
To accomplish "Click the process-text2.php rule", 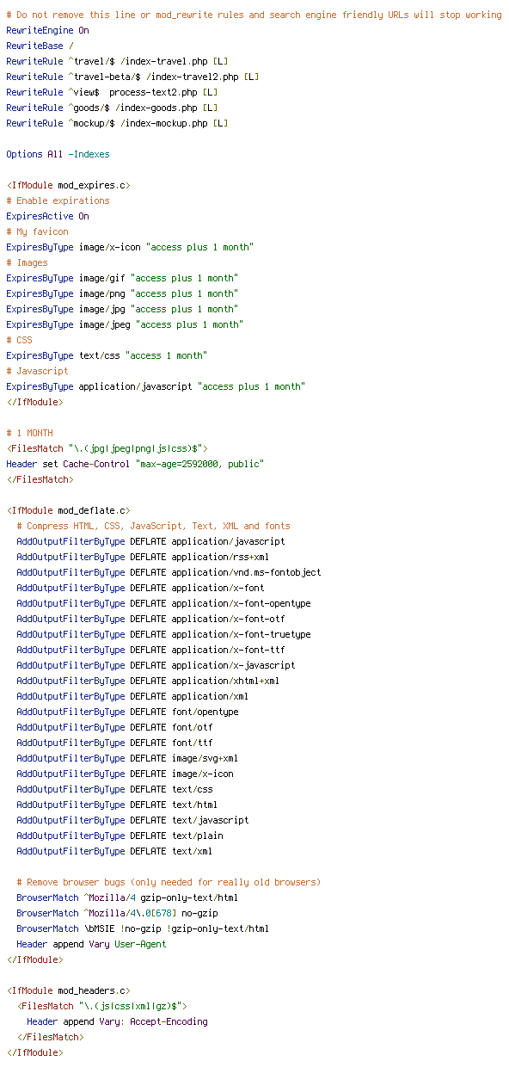I will pos(112,92).
